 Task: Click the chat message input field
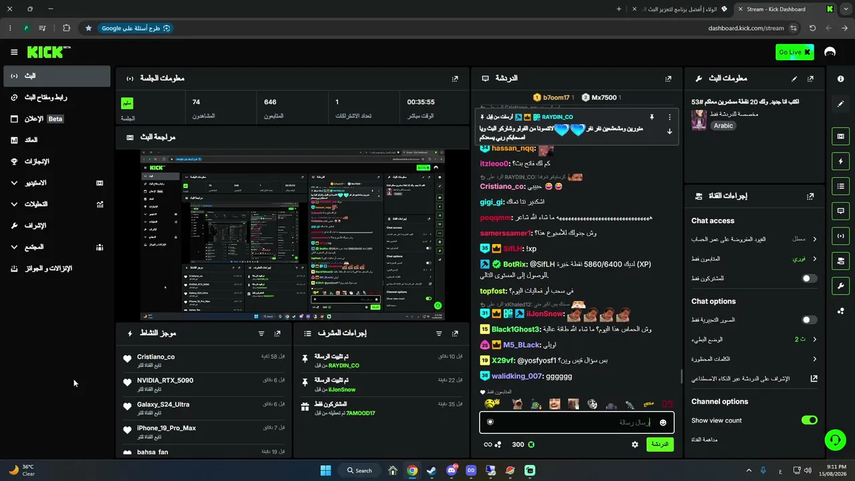tap(576, 422)
